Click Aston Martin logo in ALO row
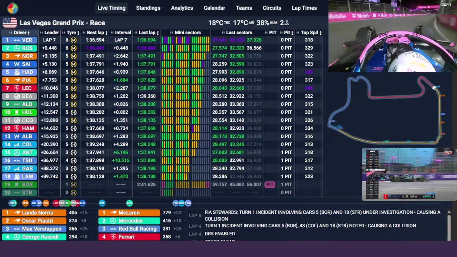This screenshot has height=257, width=457. pyautogui.click(x=17, y=104)
